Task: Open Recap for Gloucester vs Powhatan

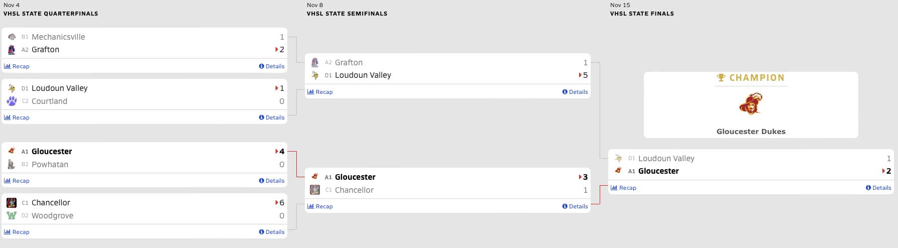Action: 17,181
